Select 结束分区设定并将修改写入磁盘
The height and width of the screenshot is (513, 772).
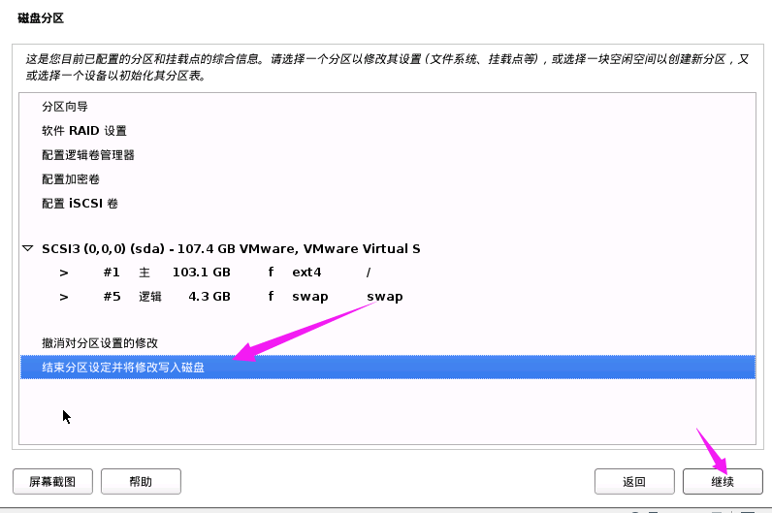point(388,368)
